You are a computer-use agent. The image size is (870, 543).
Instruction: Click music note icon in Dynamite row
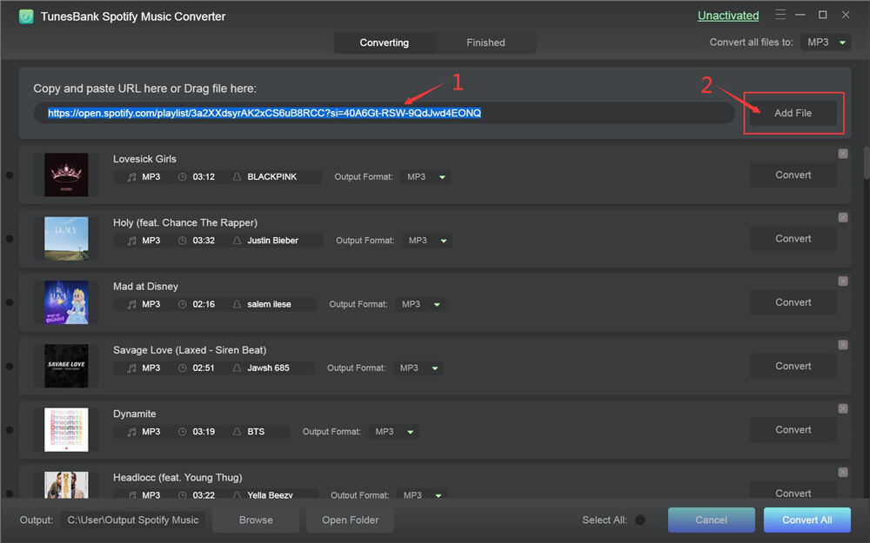pos(131,432)
